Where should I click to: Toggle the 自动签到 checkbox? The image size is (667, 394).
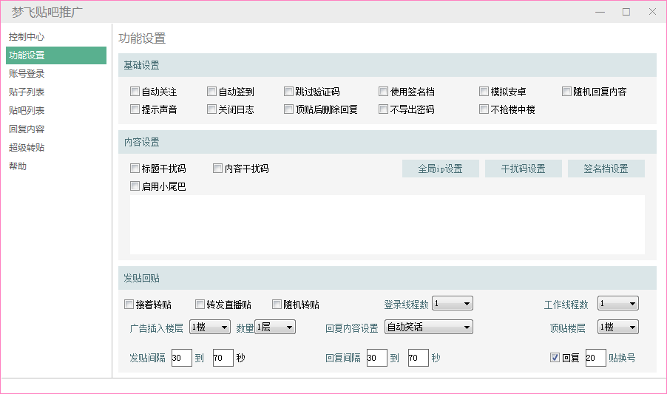(x=211, y=92)
